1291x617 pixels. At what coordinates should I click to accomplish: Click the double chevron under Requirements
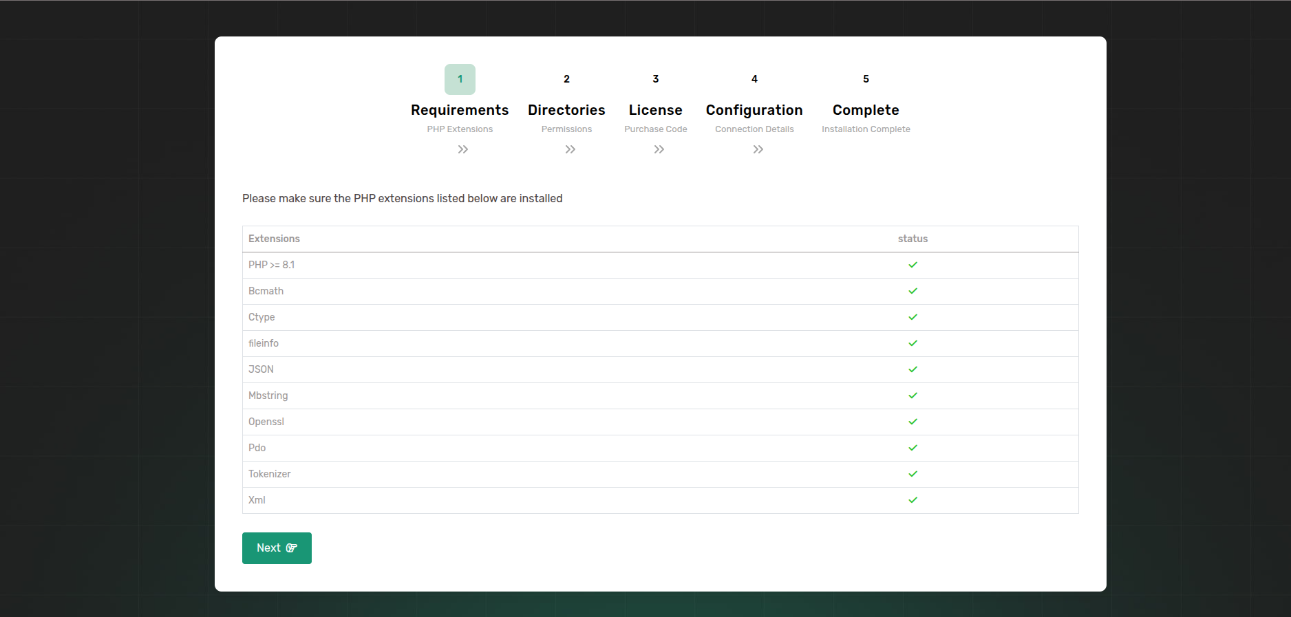point(463,149)
